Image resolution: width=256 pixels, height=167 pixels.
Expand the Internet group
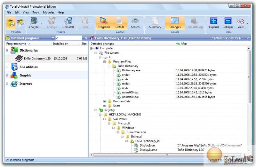coord(7,83)
